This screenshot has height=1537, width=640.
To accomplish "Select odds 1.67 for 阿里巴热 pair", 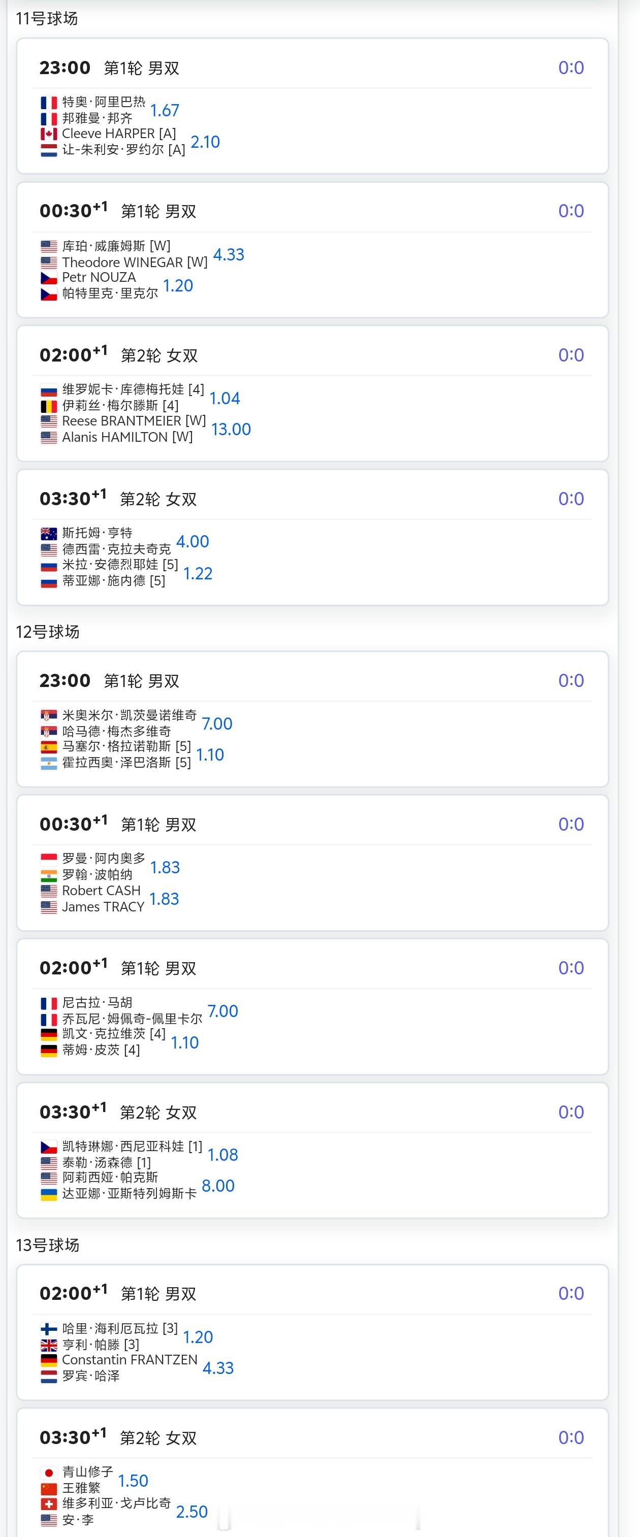I will click(x=165, y=110).
